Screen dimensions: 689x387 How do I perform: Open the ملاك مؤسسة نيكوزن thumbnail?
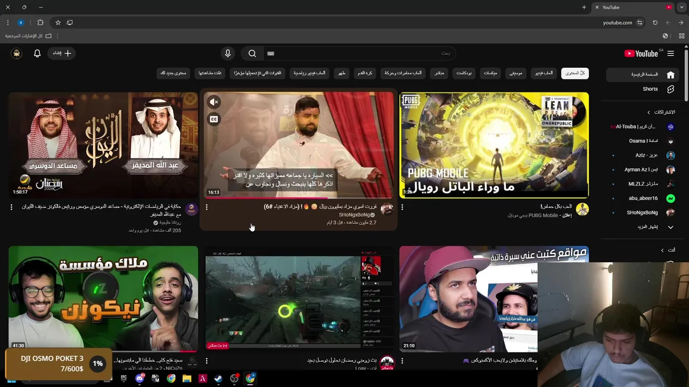click(103, 298)
